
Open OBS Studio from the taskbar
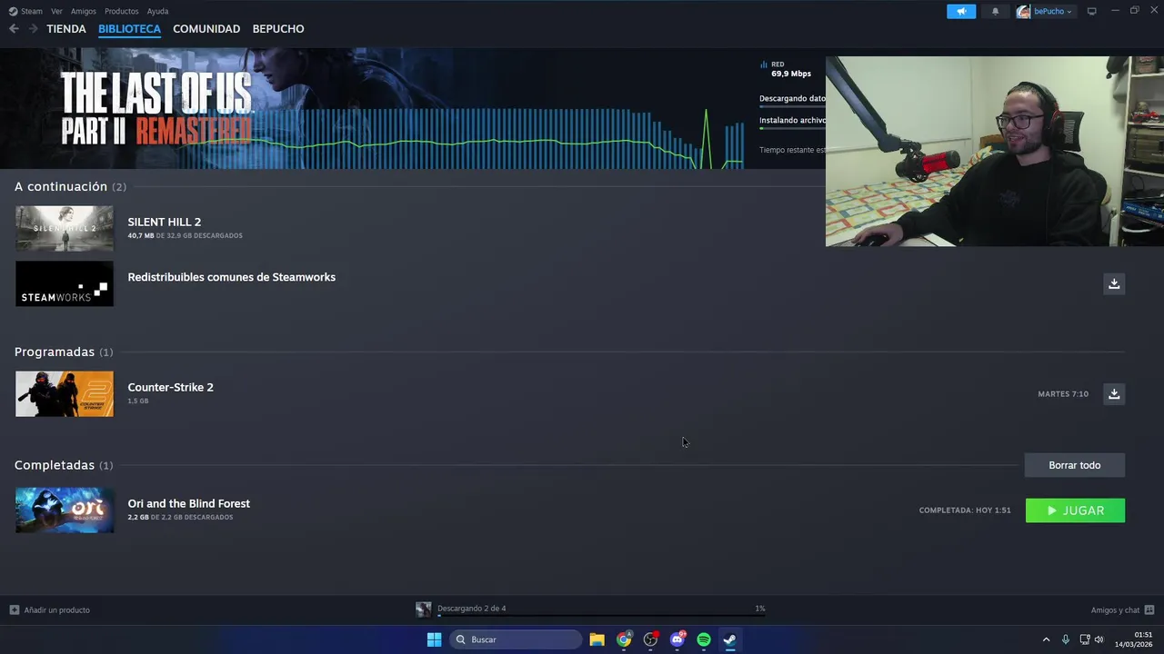point(650,639)
